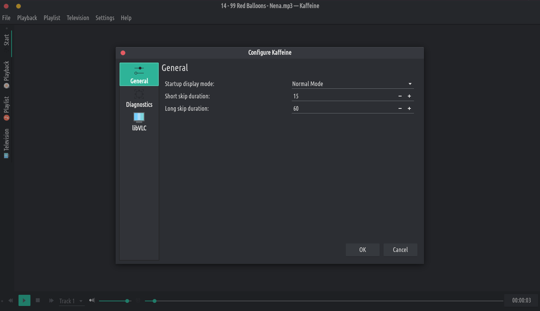Select the General settings page icon
Image resolution: width=540 pixels, height=311 pixels.
click(139, 74)
